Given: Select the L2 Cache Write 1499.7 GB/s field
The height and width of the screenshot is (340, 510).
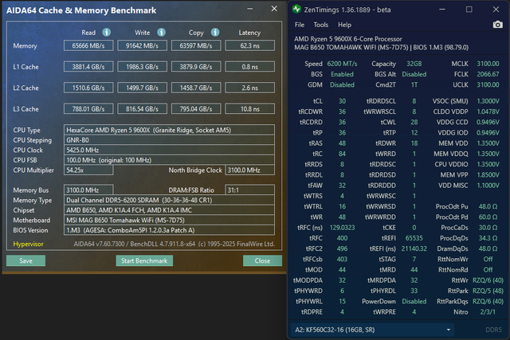Looking at the screenshot, I should click(x=142, y=88).
